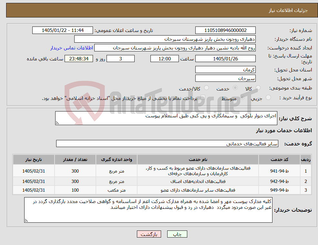Image resolution: width=318 pixels, height=245 pixels.
Task: Click متر مکعب unit cell in row 3
Action: click(x=117, y=190)
